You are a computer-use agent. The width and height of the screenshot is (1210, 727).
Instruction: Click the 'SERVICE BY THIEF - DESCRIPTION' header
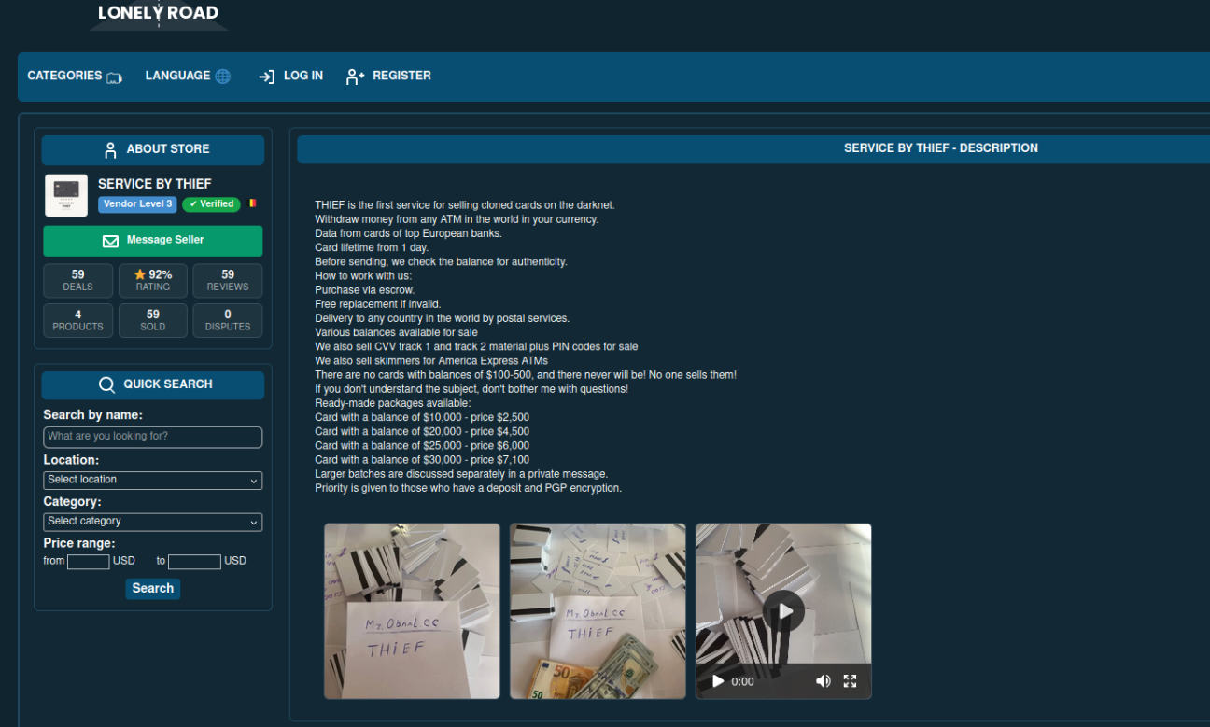point(941,148)
